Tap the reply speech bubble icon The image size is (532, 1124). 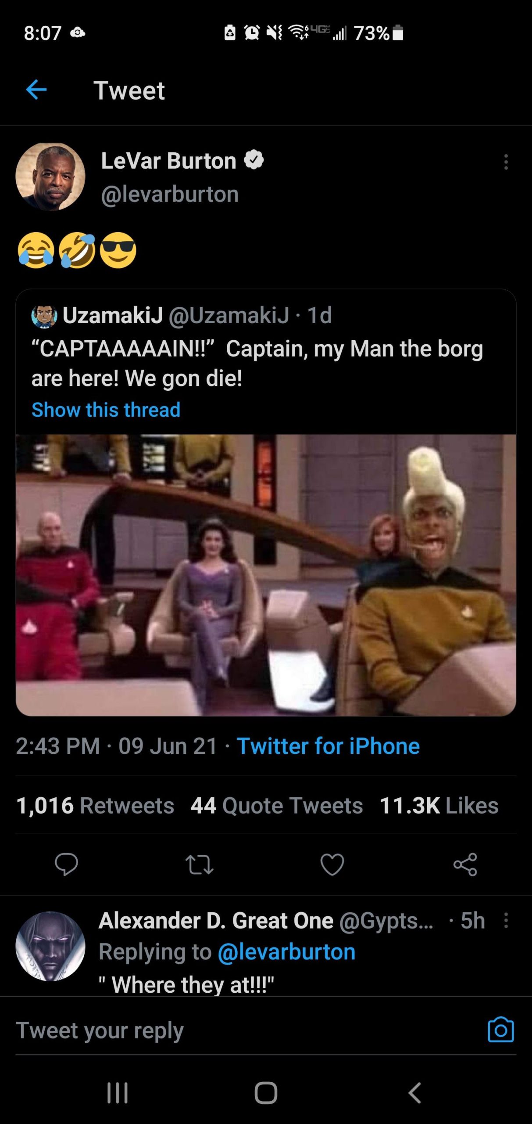(x=66, y=864)
